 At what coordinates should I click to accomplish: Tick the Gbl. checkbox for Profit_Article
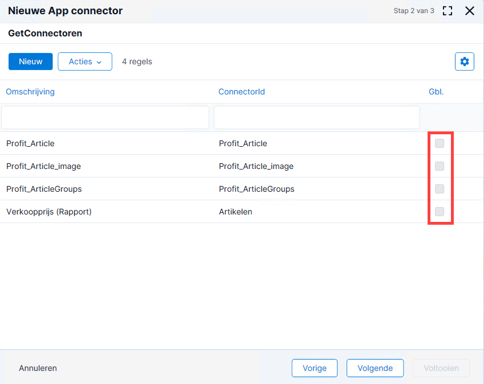439,143
